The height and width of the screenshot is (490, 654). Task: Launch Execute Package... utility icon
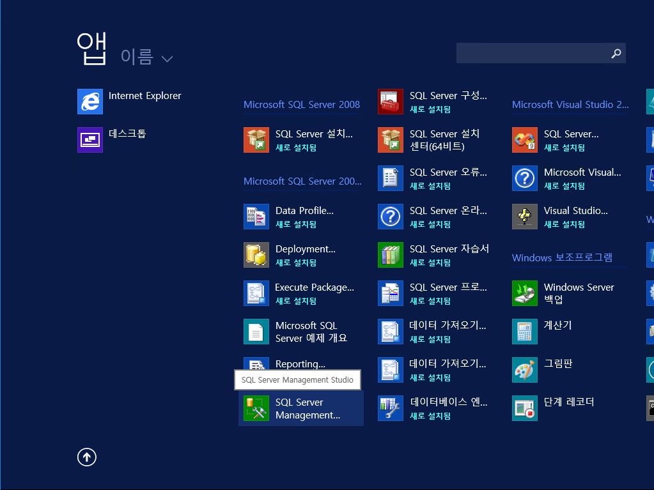(256, 293)
